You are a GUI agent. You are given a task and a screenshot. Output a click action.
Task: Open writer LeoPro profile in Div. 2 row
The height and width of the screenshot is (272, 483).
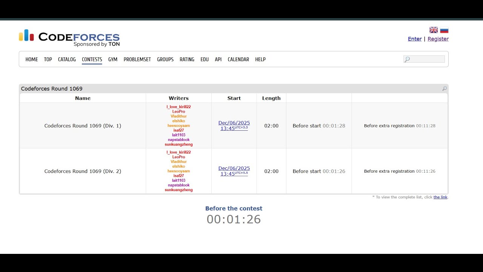(178, 157)
